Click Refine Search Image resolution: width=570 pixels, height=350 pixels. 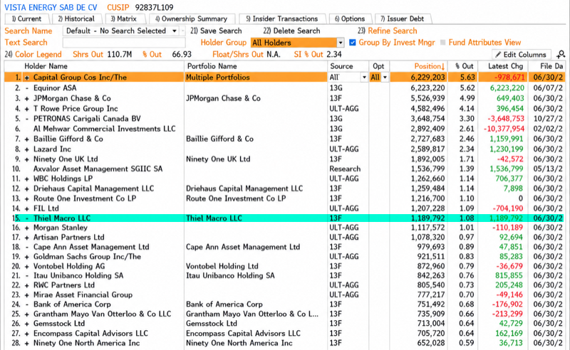(x=387, y=31)
